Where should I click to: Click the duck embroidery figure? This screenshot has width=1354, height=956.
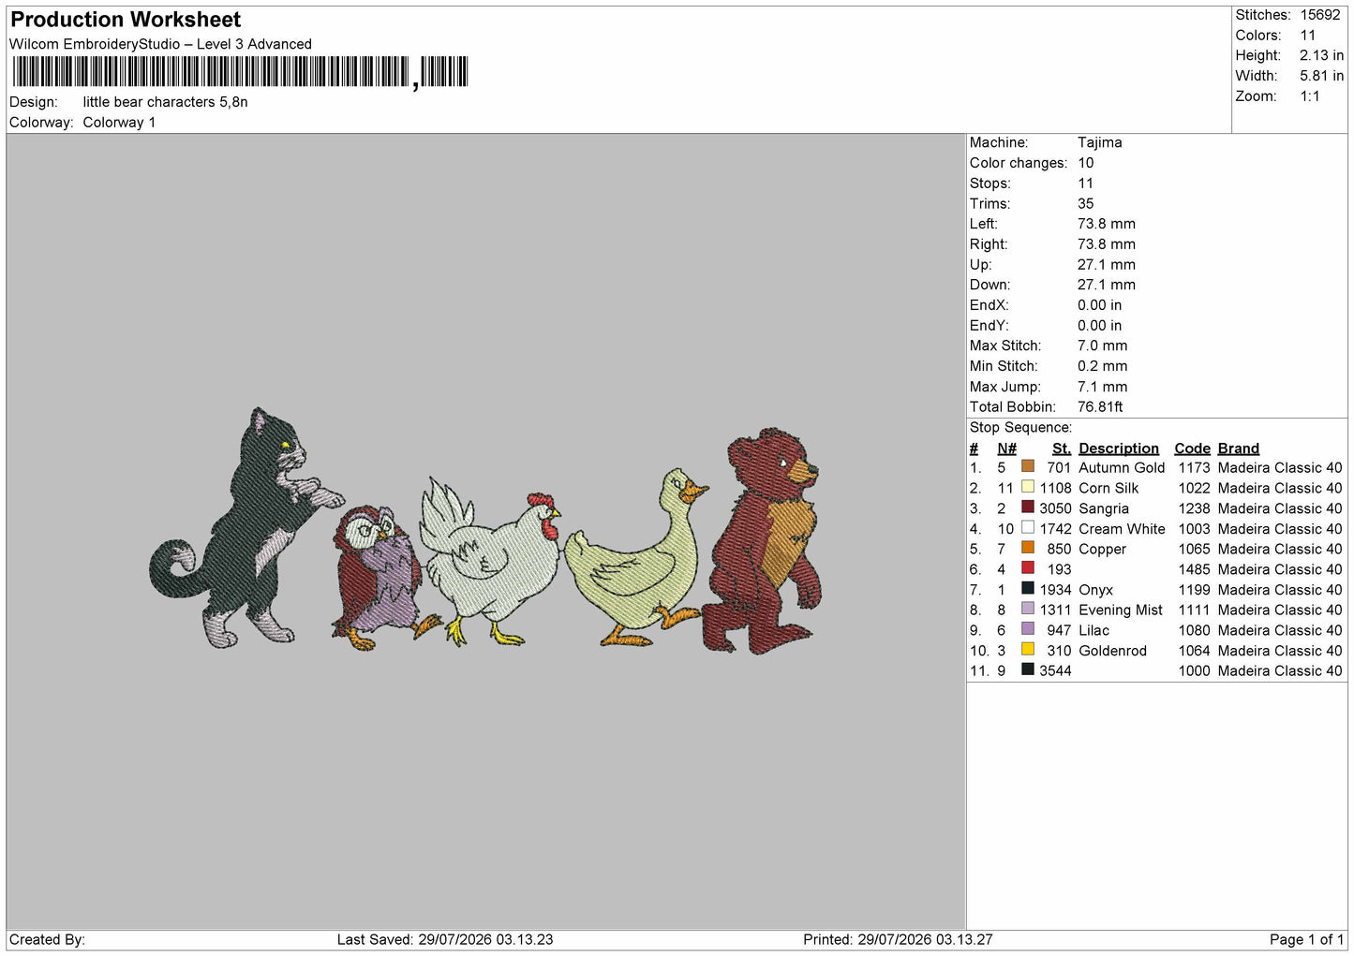click(637, 559)
